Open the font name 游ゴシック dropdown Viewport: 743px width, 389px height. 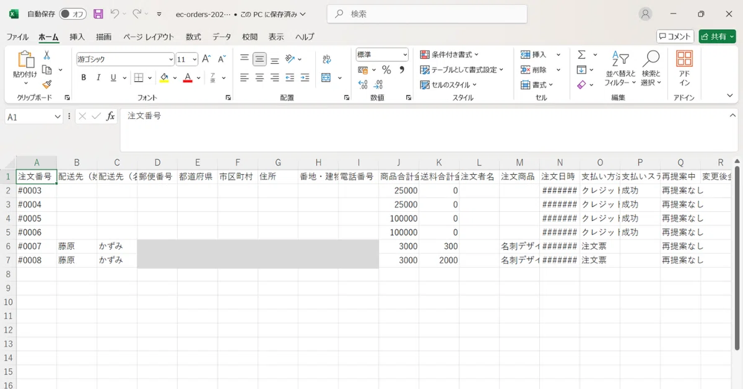pos(171,59)
